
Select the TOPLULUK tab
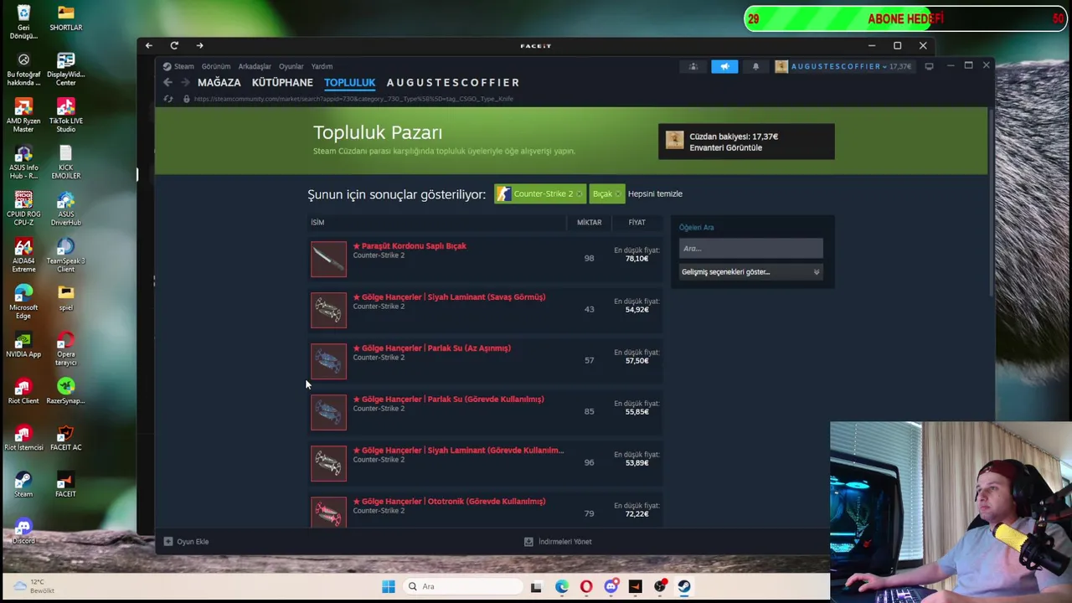click(x=349, y=82)
